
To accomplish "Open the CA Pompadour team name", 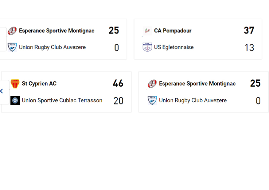I will tap(173, 31).
